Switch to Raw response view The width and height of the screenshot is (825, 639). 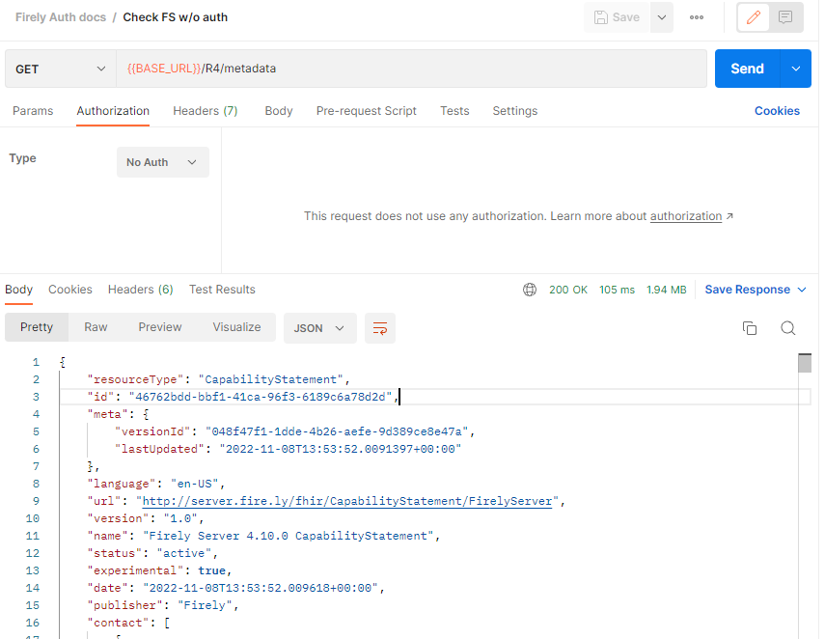coord(96,327)
